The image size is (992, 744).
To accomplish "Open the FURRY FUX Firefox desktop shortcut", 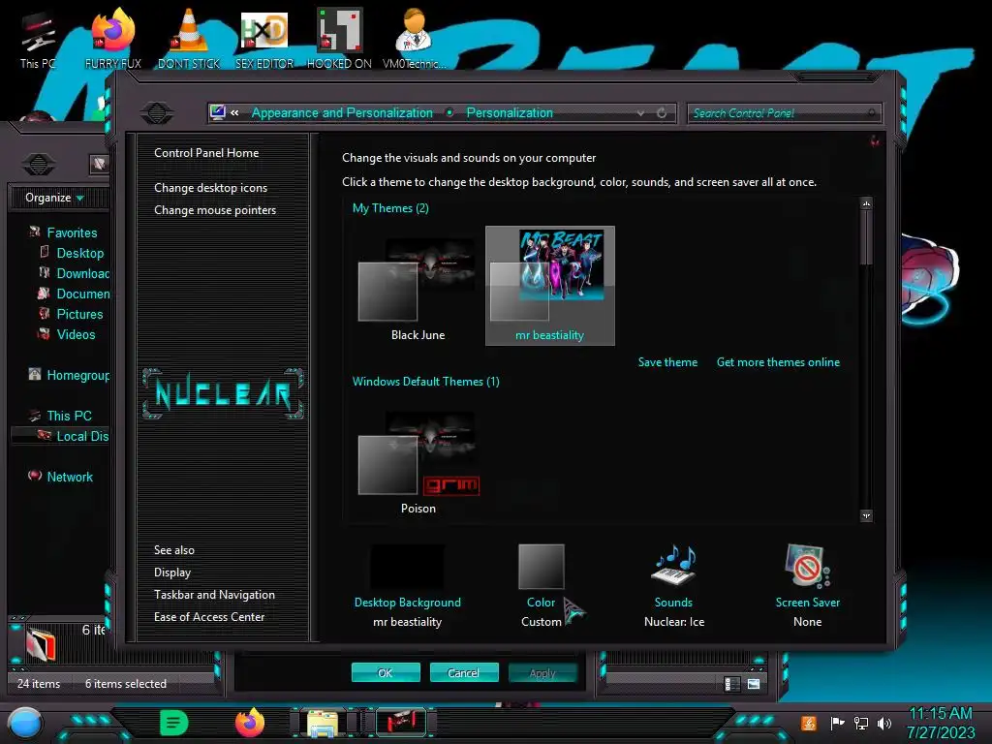I will [x=113, y=39].
